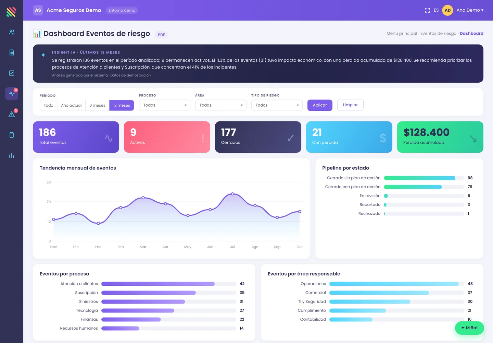Open the bar chart reports icon
The height and width of the screenshot is (343, 493).
click(x=12, y=155)
